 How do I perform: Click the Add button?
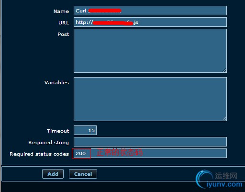tap(53, 174)
